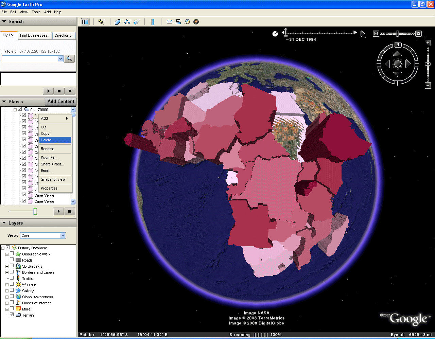Show the ruler measurement tool
435x339 pixels.
tap(153, 22)
